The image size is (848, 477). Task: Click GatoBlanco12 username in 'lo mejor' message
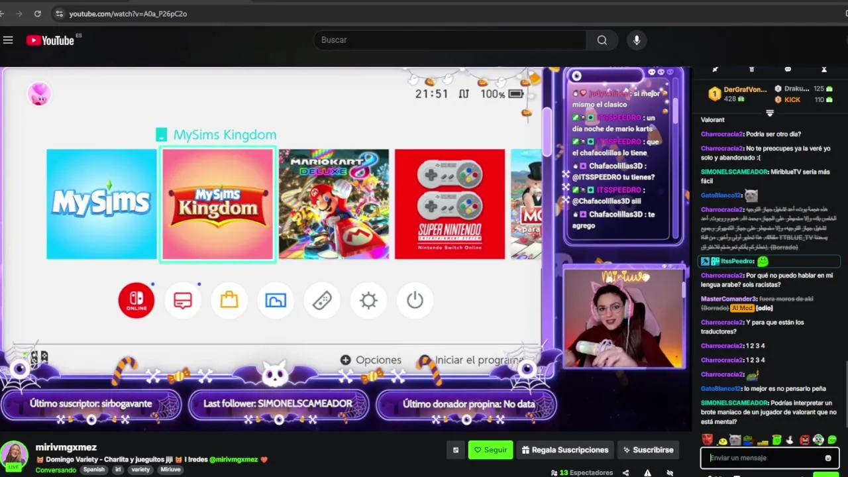720,389
